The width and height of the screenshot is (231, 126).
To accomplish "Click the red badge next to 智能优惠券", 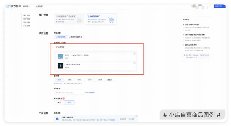I will click(x=64, y=99).
